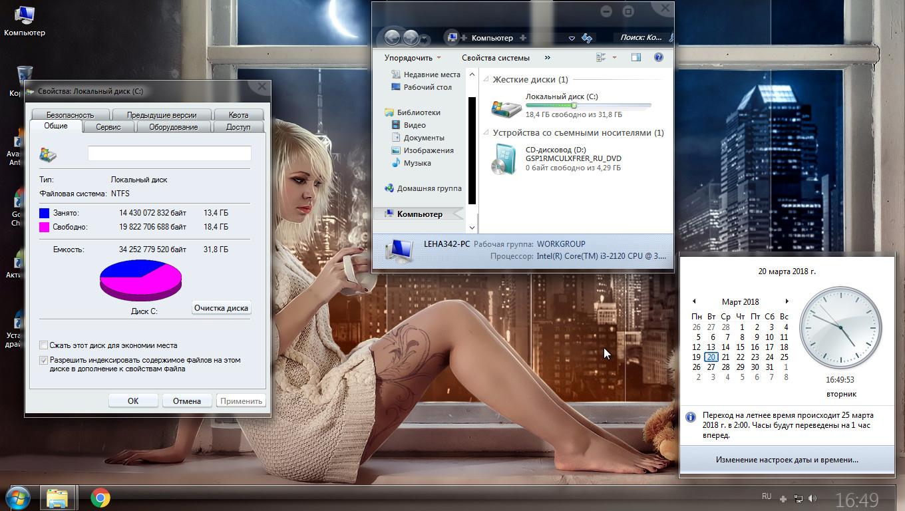Image resolution: width=905 pixels, height=511 pixels.
Task: Open the view options dropdown arrow
Action: tap(614, 57)
